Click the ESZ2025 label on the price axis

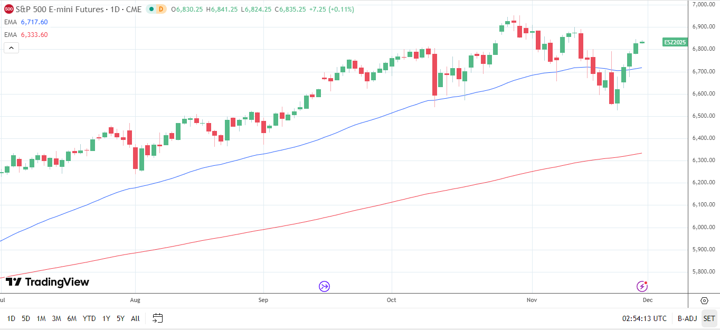tap(674, 42)
